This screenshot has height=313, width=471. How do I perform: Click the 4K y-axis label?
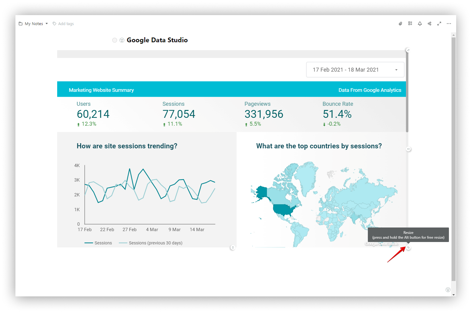point(77,166)
